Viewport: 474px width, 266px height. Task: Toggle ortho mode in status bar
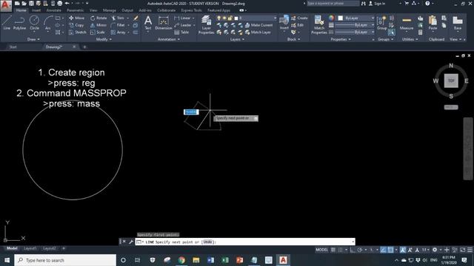(353, 250)
